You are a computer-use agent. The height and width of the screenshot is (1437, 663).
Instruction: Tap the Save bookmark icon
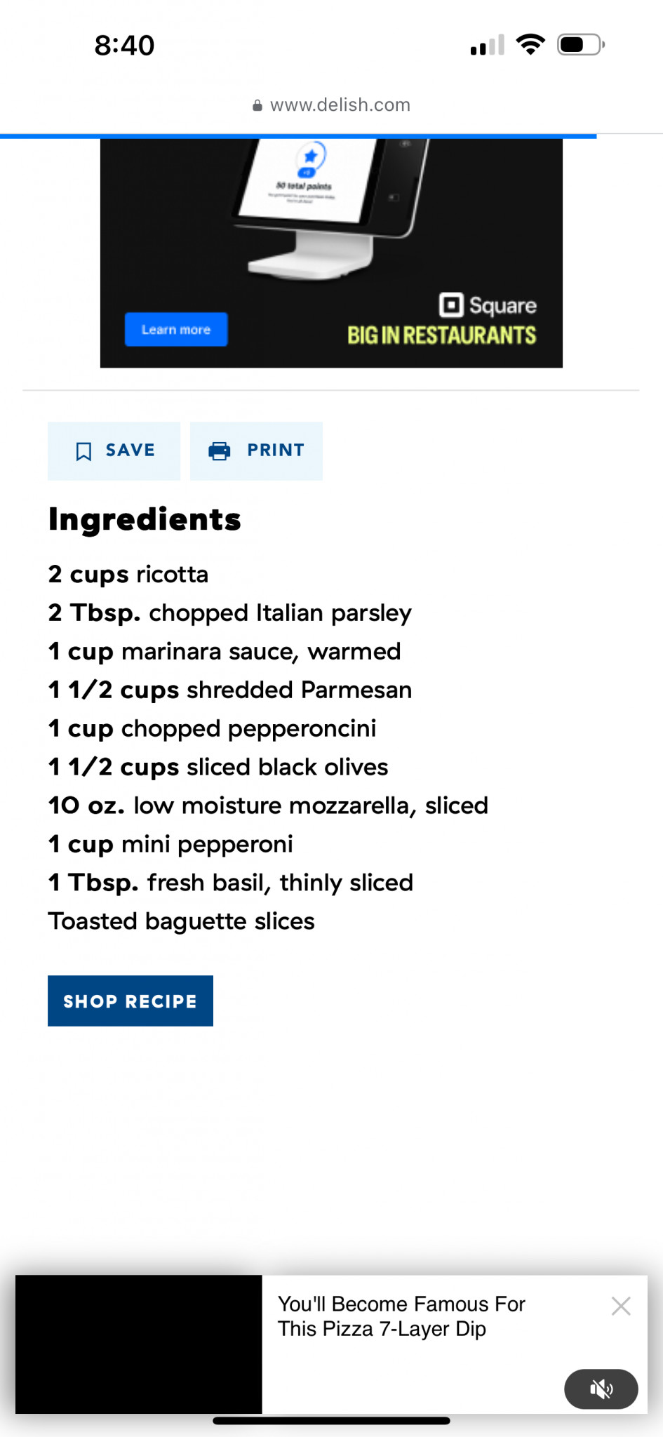83,451
